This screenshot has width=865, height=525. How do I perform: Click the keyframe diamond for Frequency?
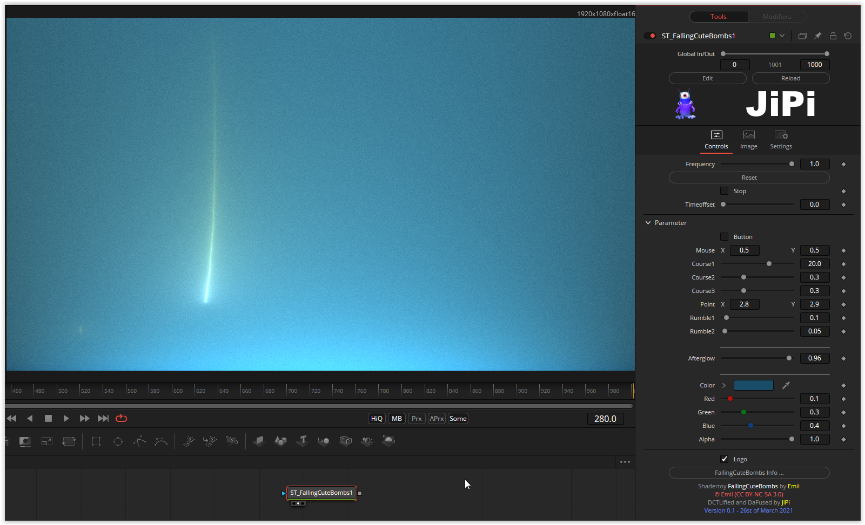(x=843, y=164)
